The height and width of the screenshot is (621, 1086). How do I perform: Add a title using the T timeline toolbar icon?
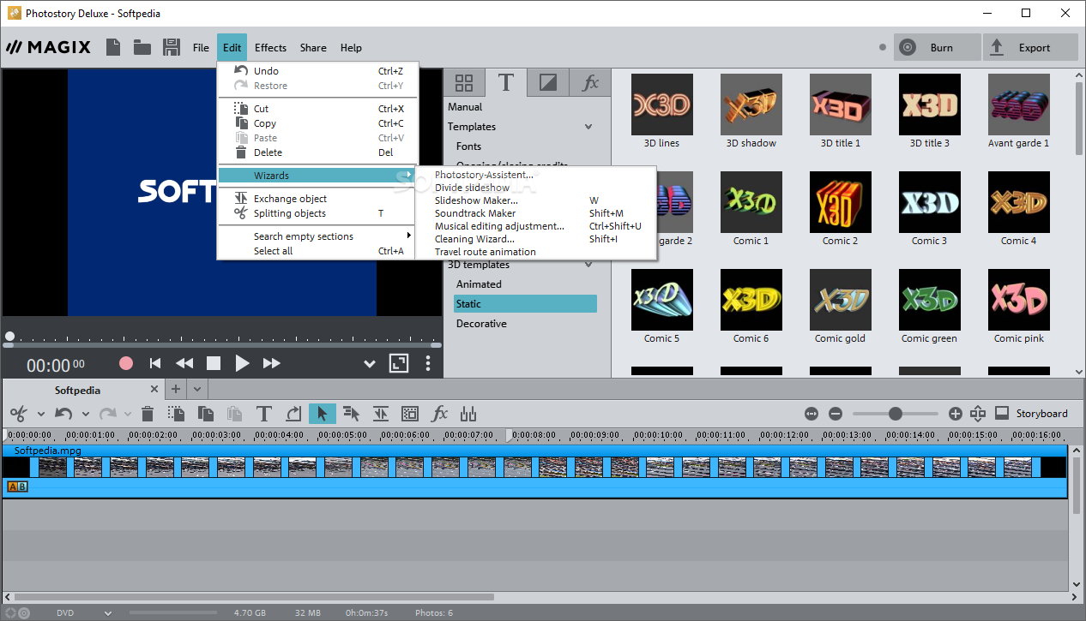(x=263, y=414)
